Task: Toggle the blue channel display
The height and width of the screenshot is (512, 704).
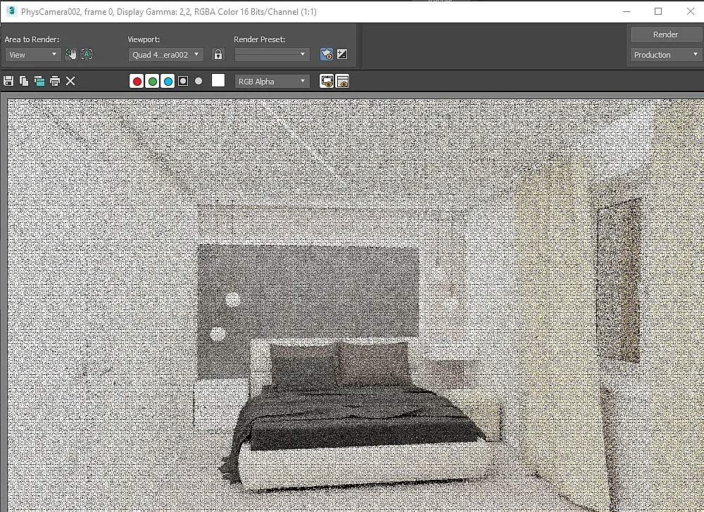Action: 168,81
